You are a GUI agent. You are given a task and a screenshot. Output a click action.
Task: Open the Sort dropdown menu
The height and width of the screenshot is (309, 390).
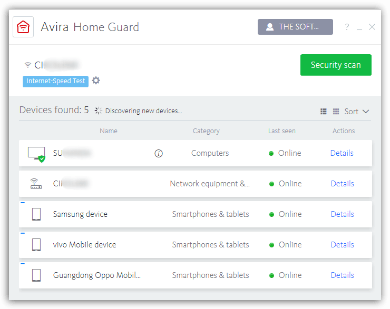pyautogui.click(x=357, y=112)
